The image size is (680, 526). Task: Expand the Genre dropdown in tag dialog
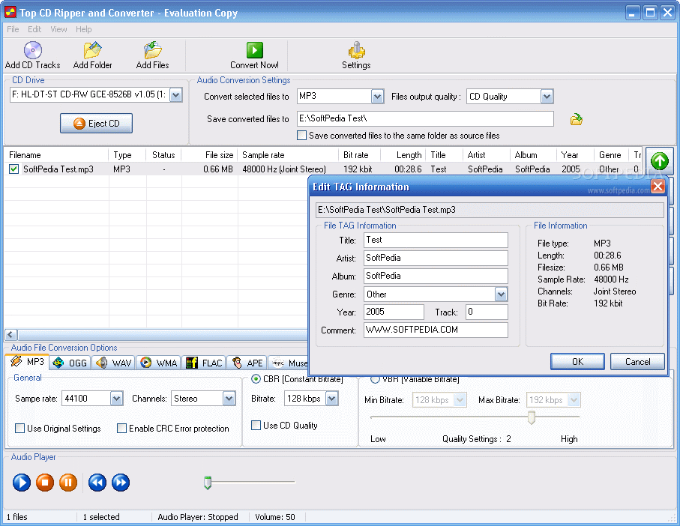tap(501, 294)
